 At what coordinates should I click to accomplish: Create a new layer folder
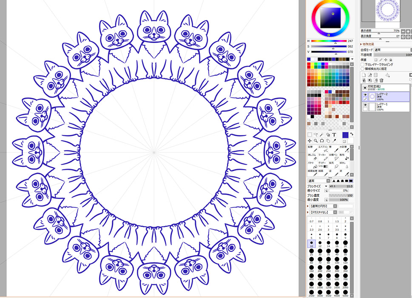(x=376, y=75)
